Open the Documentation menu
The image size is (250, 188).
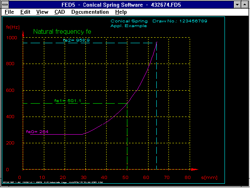tap(90, 12)
